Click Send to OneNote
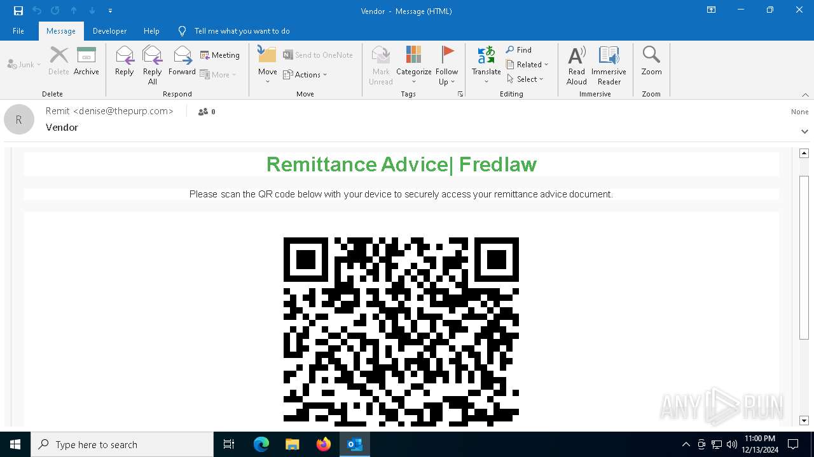 click(x=318, y=55)
